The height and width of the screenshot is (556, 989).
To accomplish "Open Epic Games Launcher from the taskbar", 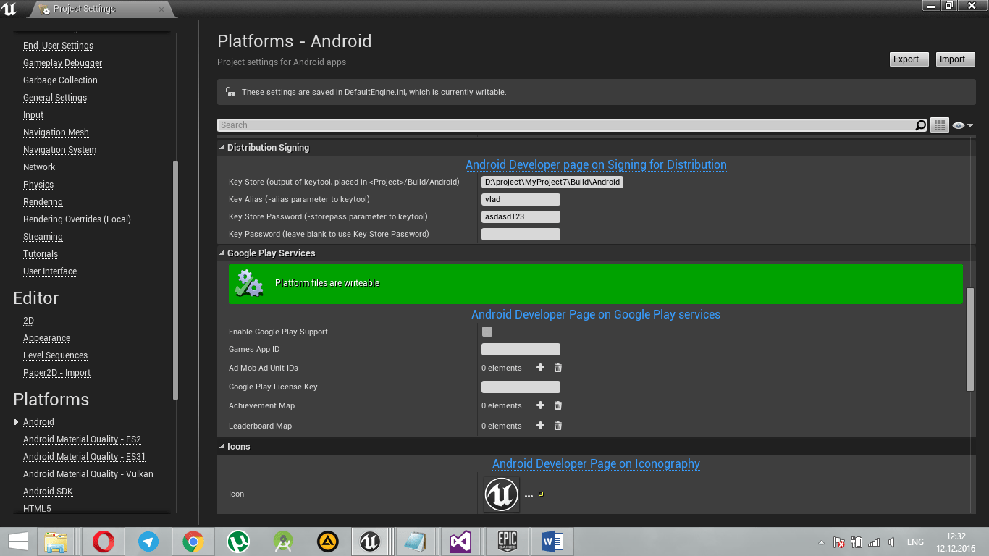I will click(507, 541).
